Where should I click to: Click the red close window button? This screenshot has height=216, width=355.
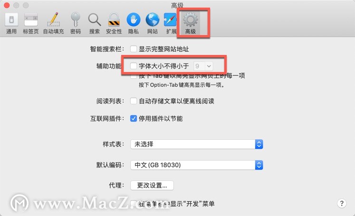point(7,5)
